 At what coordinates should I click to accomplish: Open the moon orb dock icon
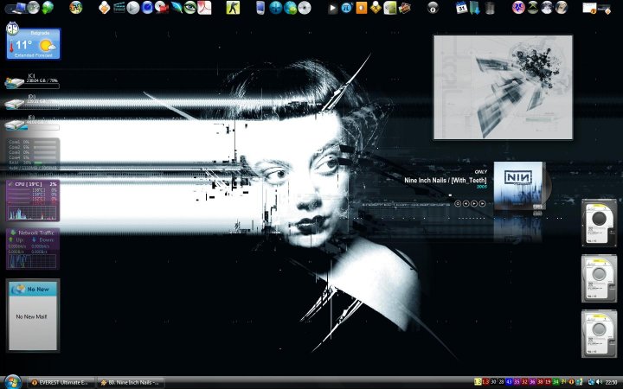pyautogui.click(x=547, y=8)
